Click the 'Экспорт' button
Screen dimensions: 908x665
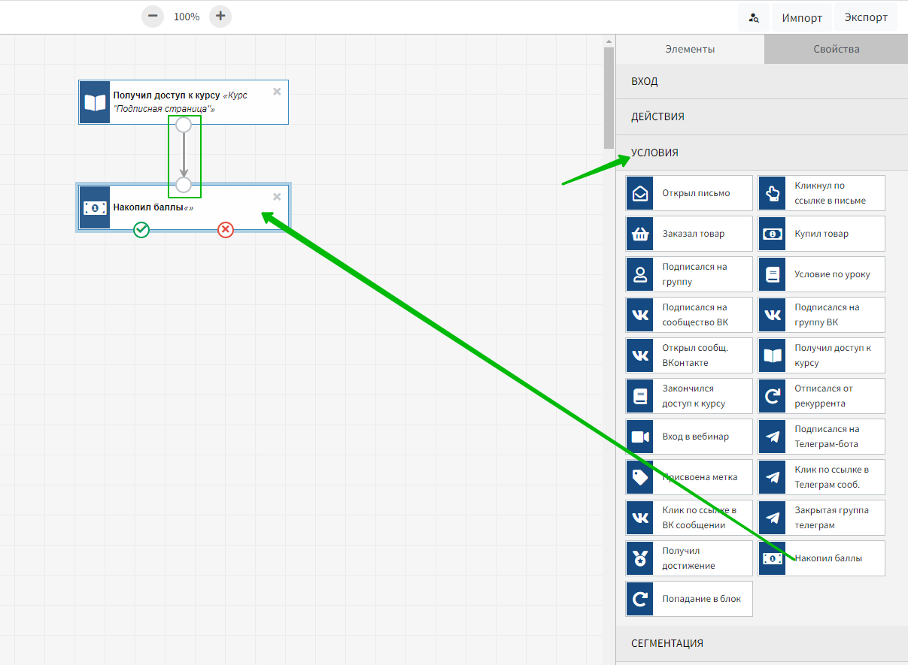click(x=866, y=17)
